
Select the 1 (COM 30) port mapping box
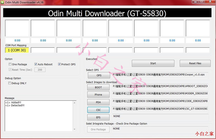[17, 50]
